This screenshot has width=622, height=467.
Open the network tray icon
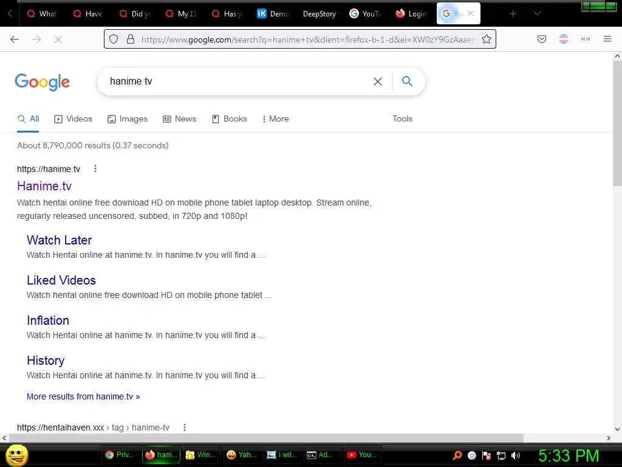pos(501,455)
